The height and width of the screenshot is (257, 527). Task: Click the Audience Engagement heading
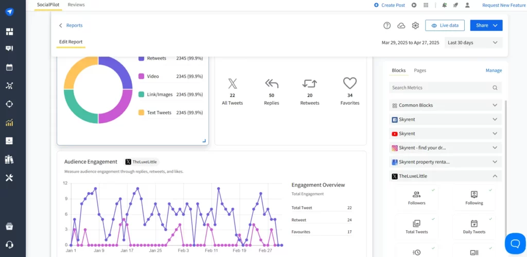tap(91, 162)
